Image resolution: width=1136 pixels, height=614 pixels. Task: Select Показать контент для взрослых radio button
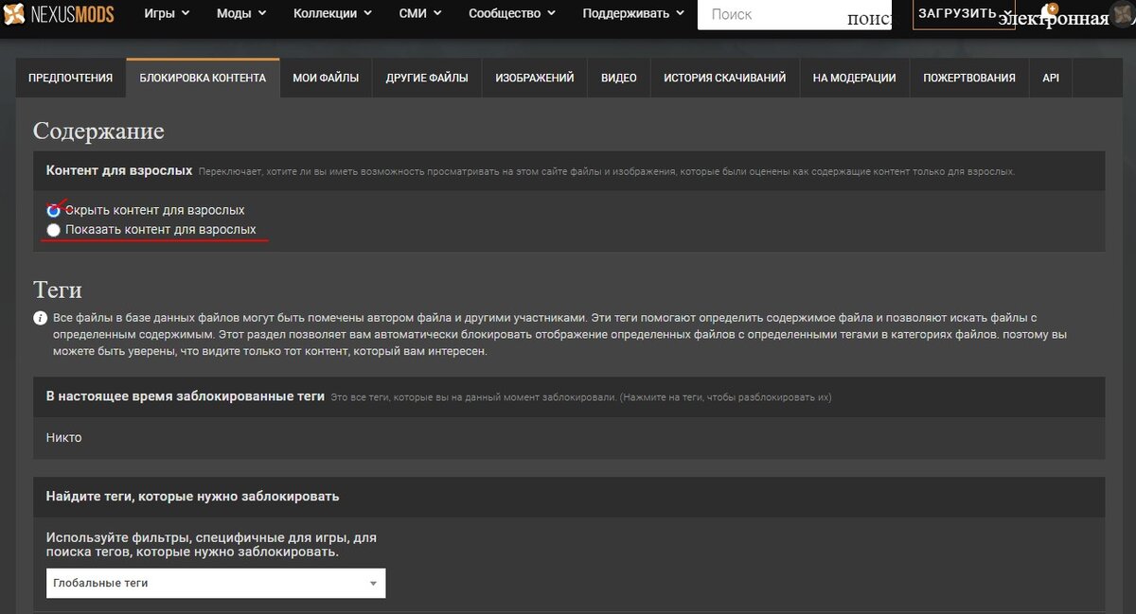pos(54,230)
